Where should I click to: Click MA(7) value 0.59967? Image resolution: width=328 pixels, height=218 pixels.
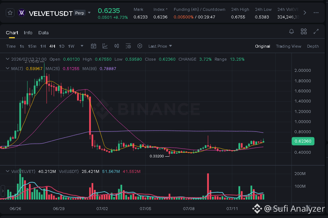(x=34, y=69)
